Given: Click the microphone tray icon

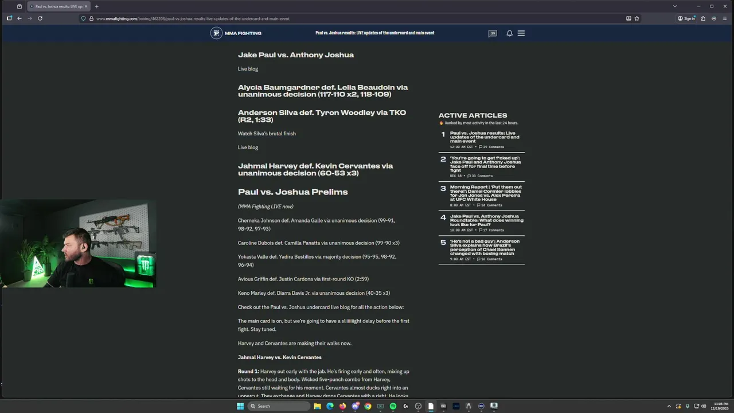Looking at the screenshot, I should 688,406.
